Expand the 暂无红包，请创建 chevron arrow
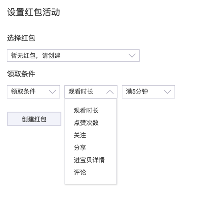208x208 pixels. tap(132, 56)
